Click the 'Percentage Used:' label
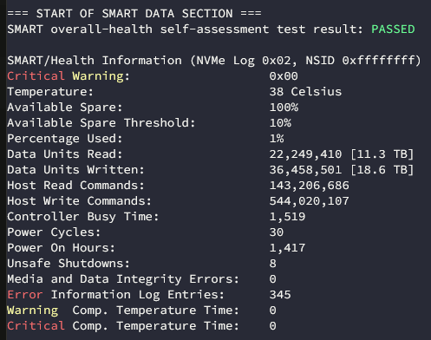Screen dimensions: 431x340 (x=65, y=139)
